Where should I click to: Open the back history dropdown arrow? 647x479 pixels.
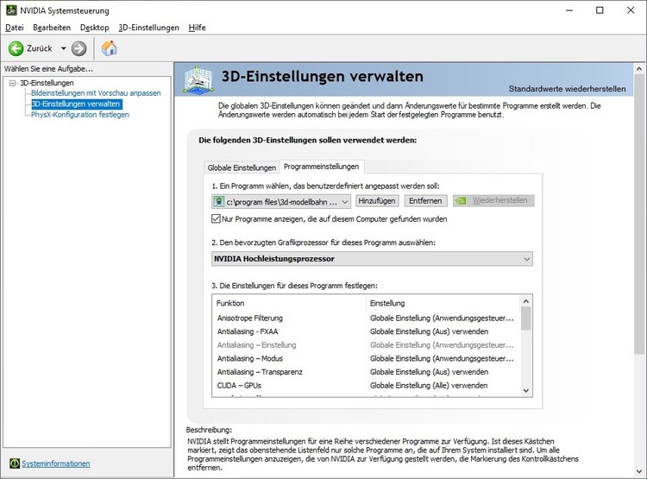point(64,48)
